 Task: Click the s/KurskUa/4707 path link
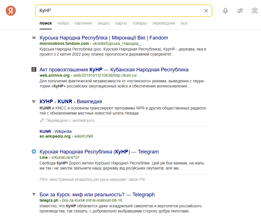65,157
